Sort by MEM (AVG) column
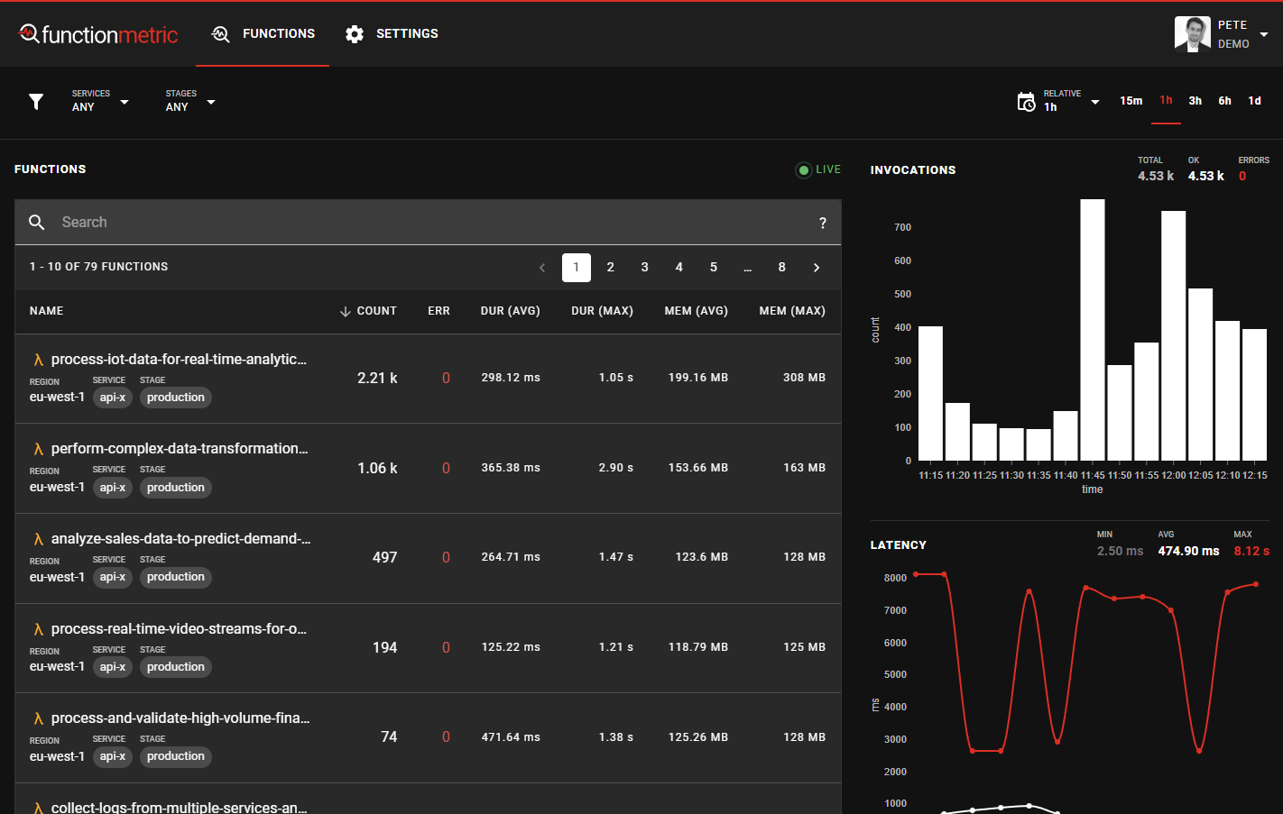The width and height of the screenshot is (1283, 814). tap(697, 311)
